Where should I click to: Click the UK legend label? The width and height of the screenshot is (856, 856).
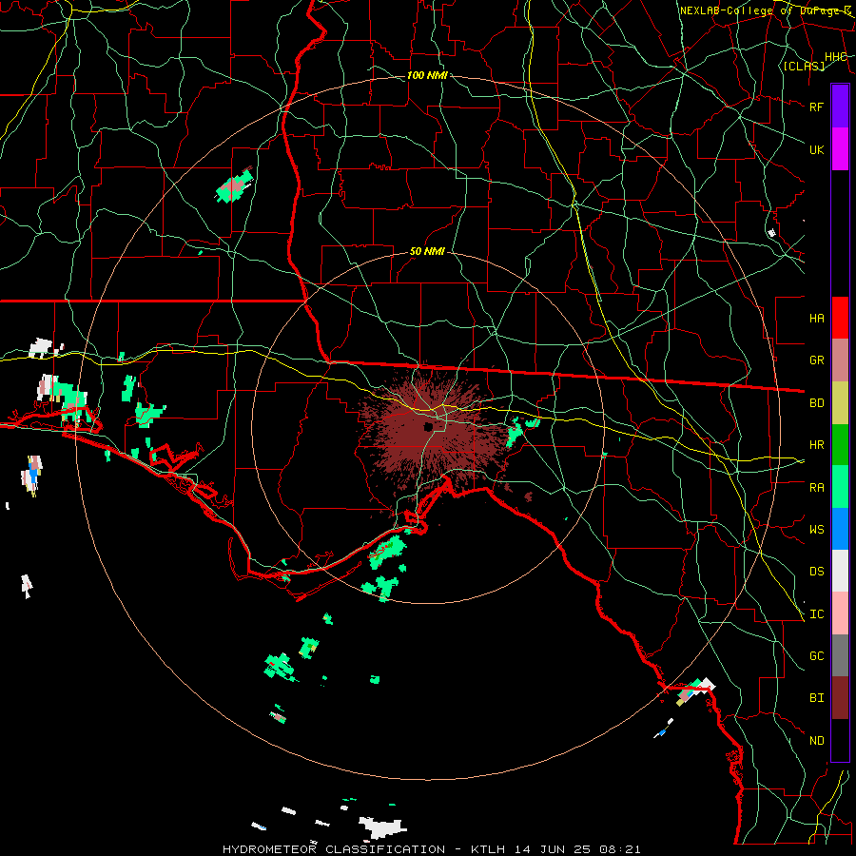click(x=816, y=149)
